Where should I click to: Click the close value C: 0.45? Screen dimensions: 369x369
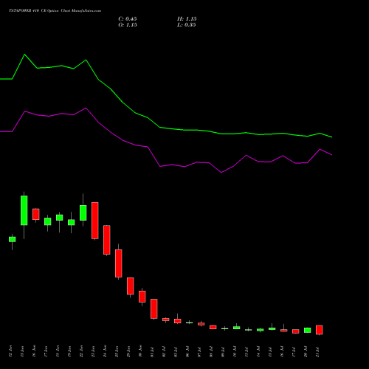128,19
